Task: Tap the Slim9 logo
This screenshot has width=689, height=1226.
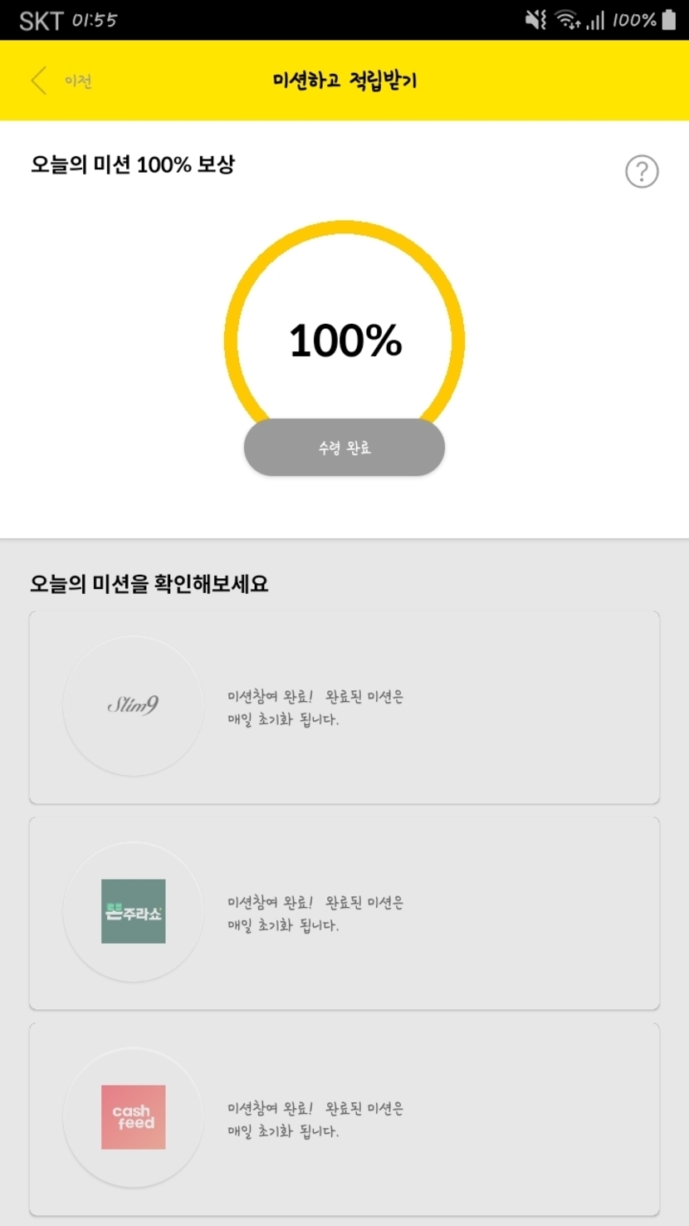Action: (133, 706)
